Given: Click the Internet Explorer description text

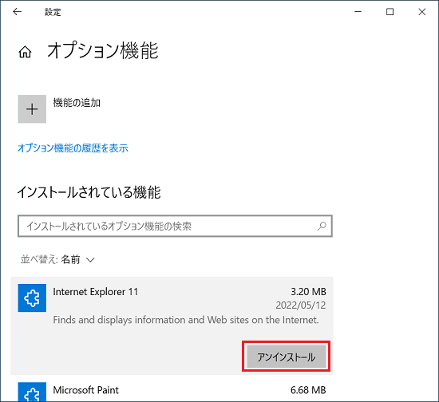Looking at the screenshot, I should pyautogui.click(x=186, y=320).
